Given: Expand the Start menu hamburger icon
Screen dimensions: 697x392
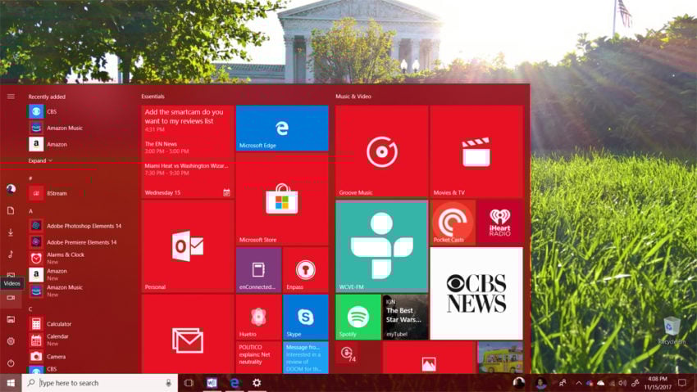Looking at the screenshot, I should click(x=11, y=97).
